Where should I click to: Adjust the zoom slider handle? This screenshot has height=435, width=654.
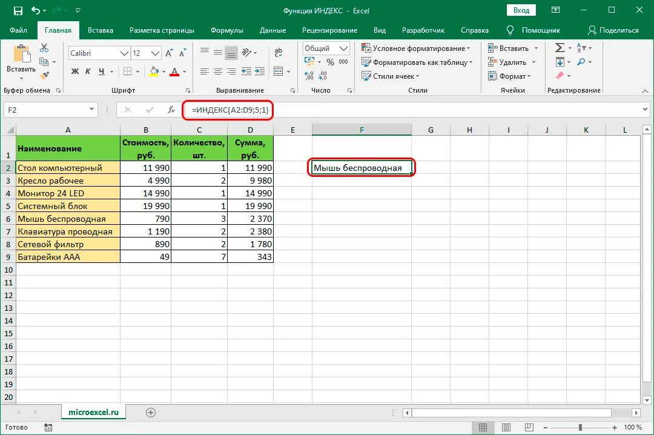coord(580,427)
